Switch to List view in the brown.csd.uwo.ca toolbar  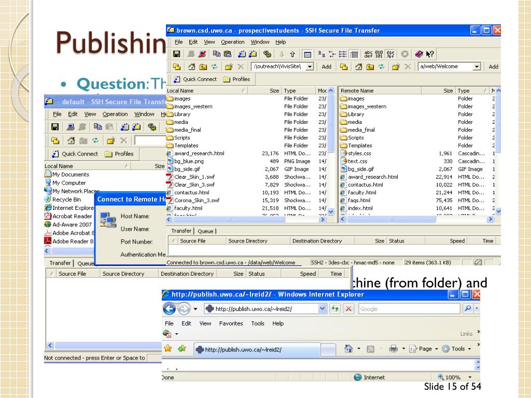(343, 54)
